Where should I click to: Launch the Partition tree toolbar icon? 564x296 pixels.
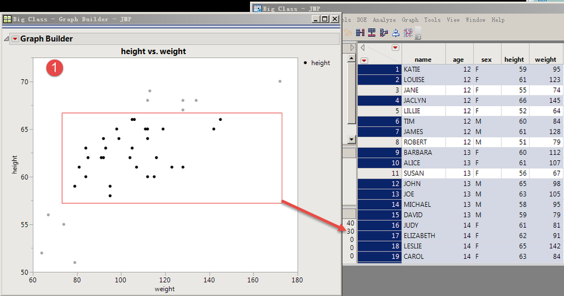click(x=384, y=33)
